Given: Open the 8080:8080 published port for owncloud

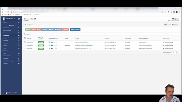Looking at the screenshot, I should pyautogui.click(x=142, y=42).
